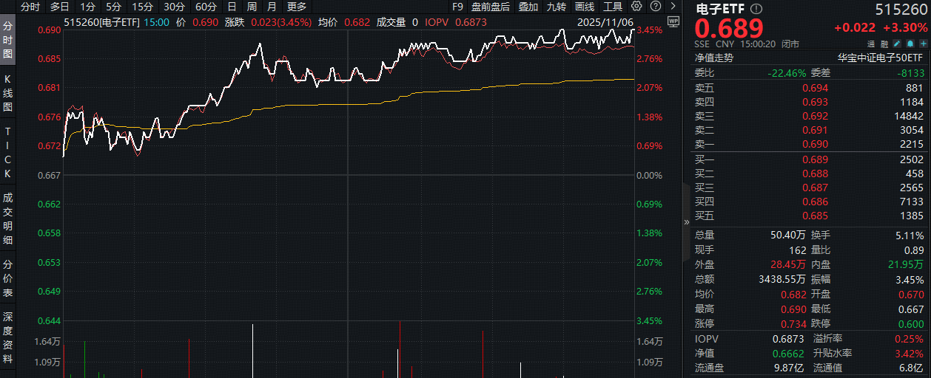Screen dimensions: 931x378
Task: Click the 画线 drawing button
Action: click(585, 7)
